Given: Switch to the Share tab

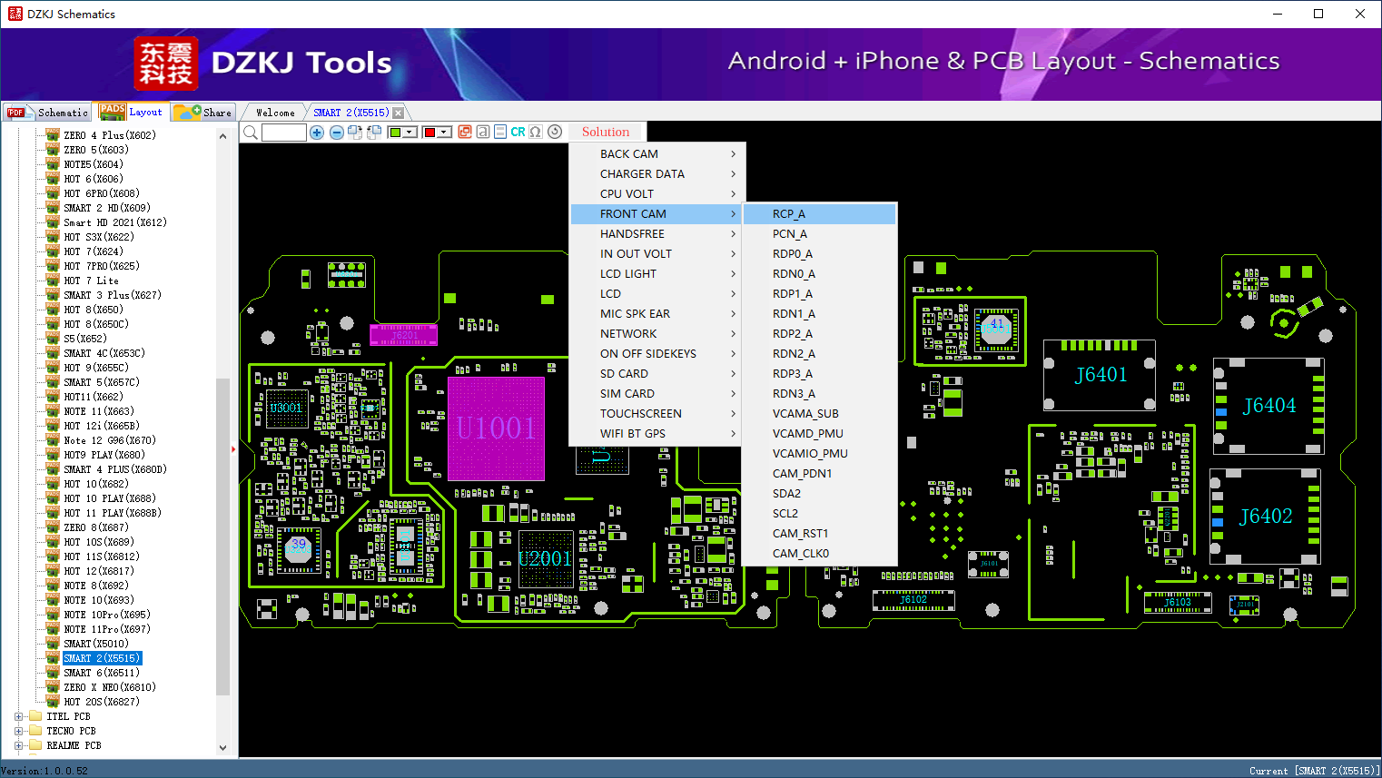Looking at the screenshot, I should [x=203, y=113].
